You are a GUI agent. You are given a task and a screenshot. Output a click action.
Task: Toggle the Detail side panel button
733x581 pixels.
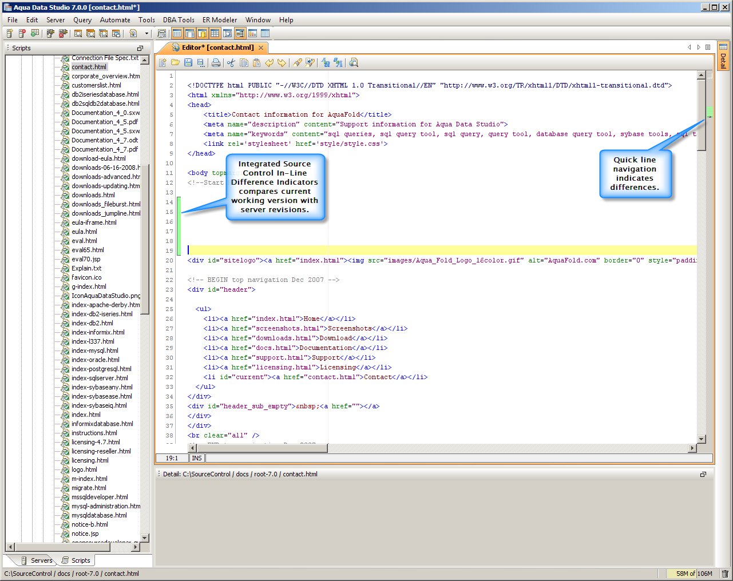723,56
